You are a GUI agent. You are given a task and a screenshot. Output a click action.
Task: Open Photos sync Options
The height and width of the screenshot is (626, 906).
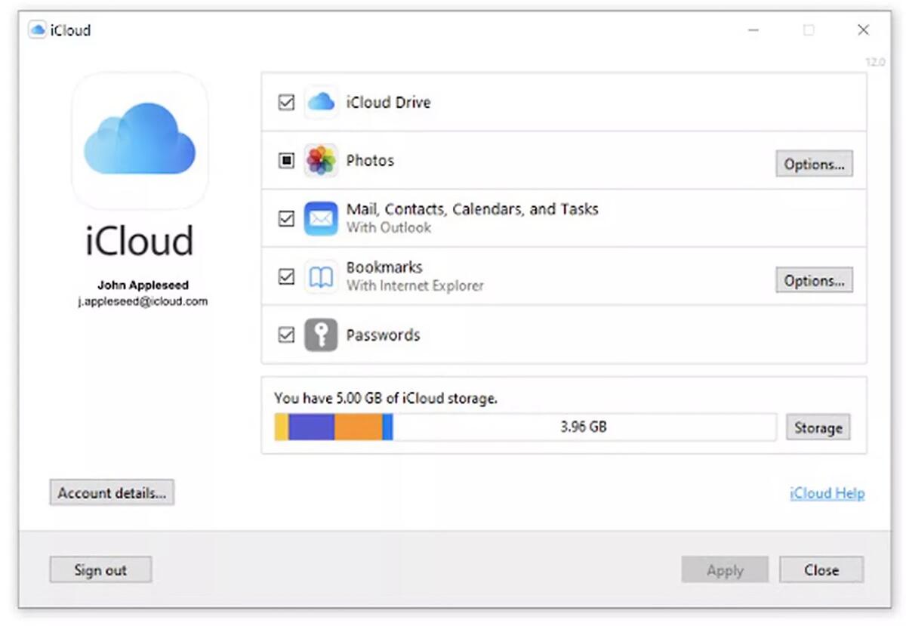(814, 164)
